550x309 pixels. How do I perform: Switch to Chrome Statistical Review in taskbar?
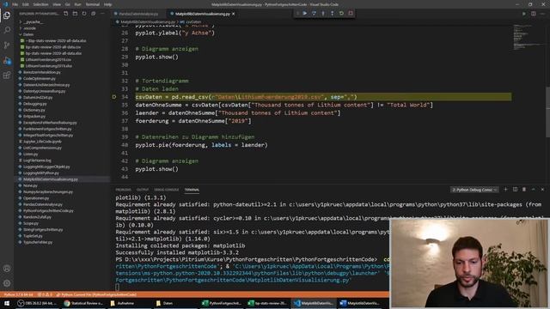coord(83,303)
